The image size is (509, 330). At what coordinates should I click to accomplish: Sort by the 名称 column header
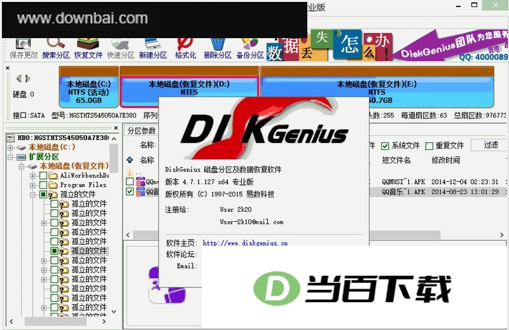pos(147,160)
